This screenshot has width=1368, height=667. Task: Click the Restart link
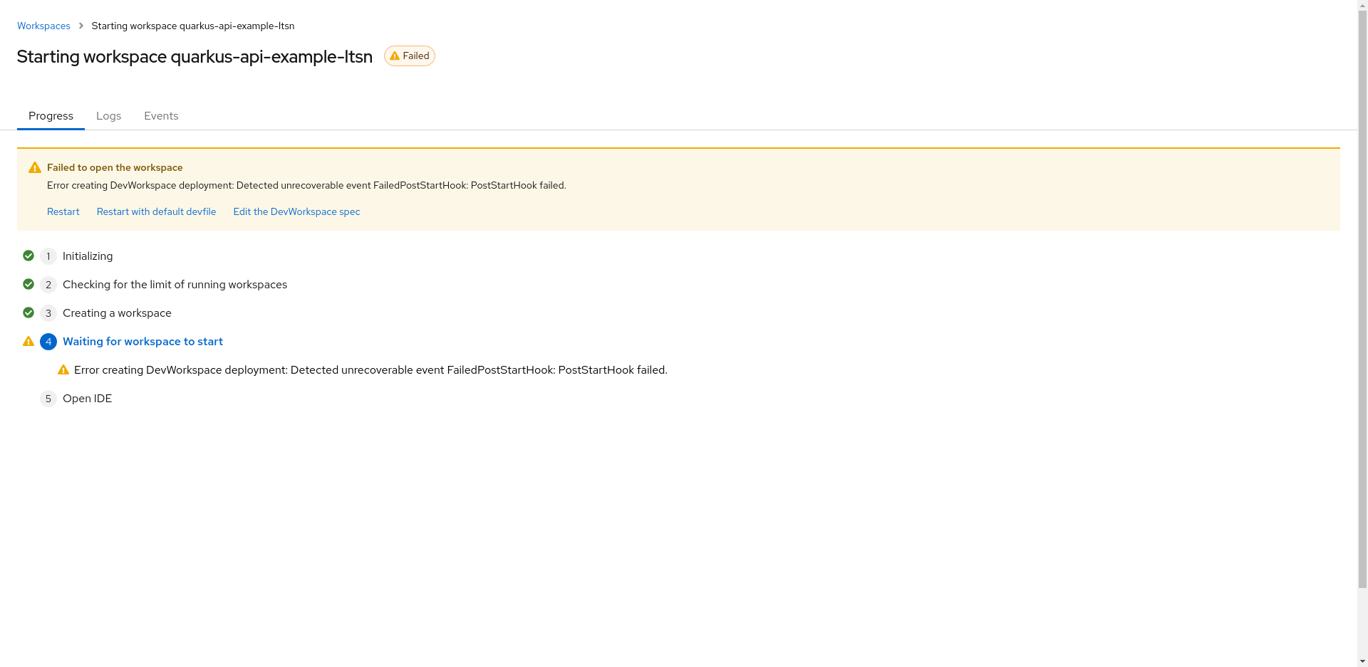tap(63, 211)
